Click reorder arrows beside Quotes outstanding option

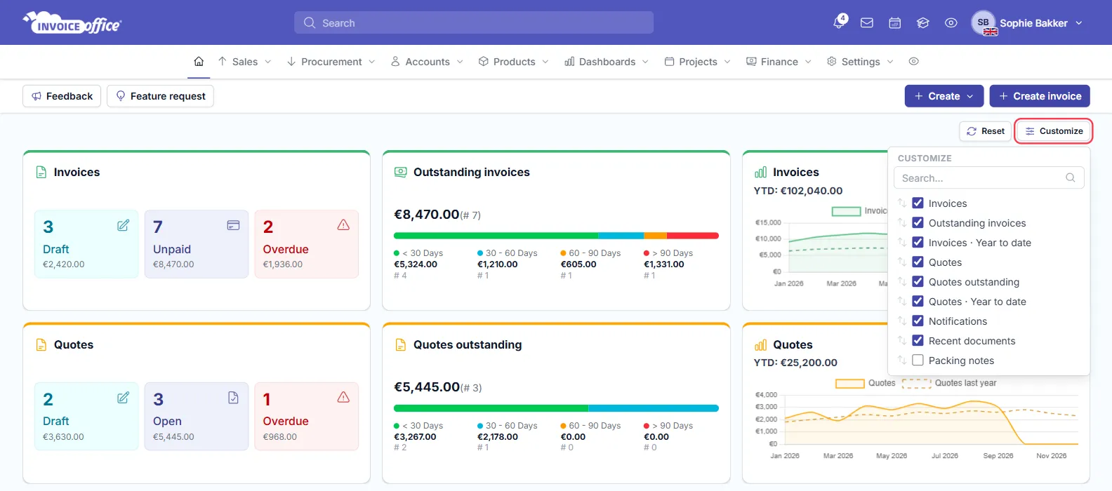tap(902, 282)
